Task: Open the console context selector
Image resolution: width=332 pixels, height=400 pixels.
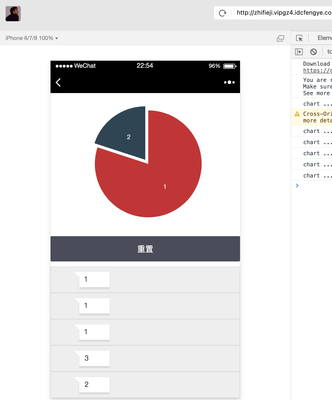Action: (329, 52)
